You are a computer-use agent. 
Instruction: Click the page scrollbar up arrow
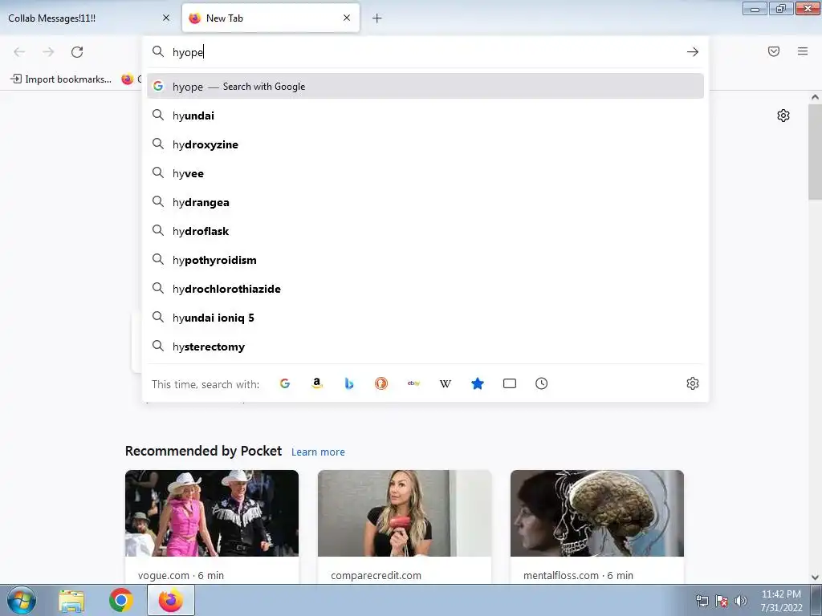815,97
